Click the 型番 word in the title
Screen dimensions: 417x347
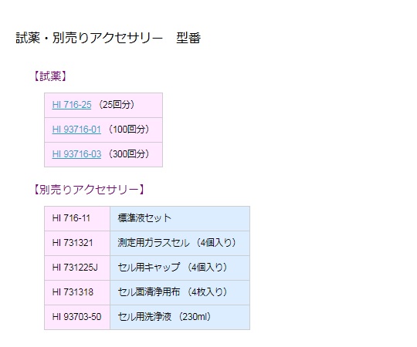[x=188, y=38]
